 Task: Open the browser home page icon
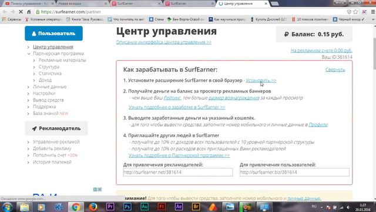point(29,12)
